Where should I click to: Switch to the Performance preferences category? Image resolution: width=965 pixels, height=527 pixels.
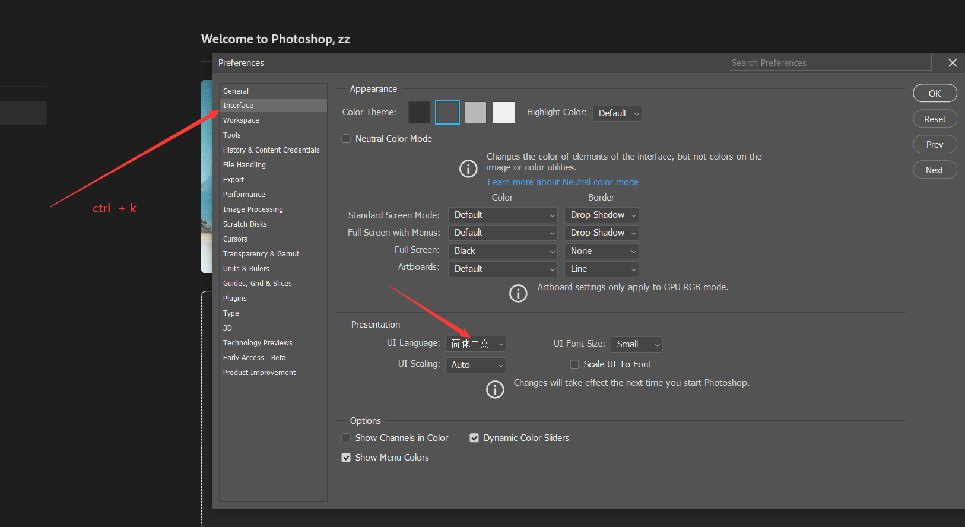coord(244,195)
